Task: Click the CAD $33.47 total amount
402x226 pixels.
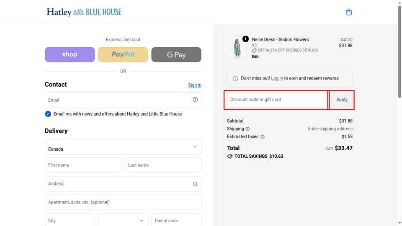Action: point(339,148)
